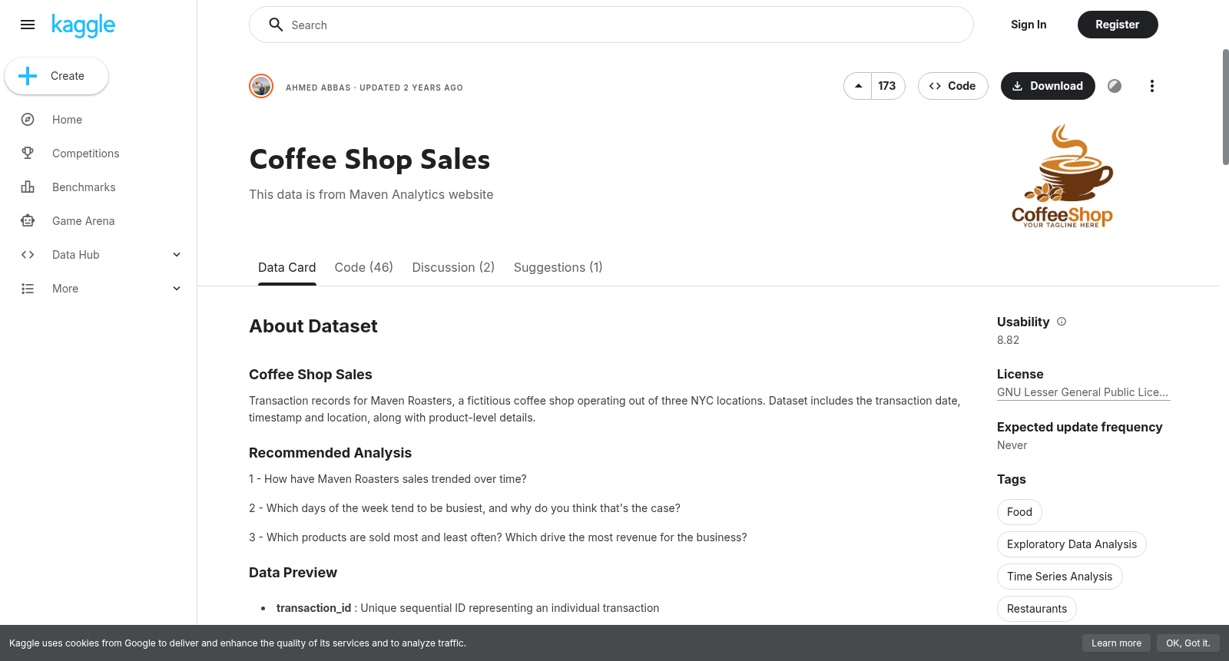
Task: Click the Game Arena robot icon
Action: (x=28, y=221)
